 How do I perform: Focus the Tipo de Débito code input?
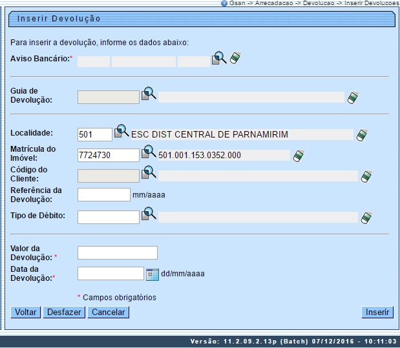(x=109, y=217)
